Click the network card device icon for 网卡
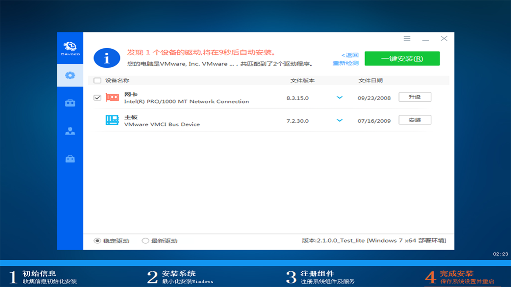Viewport: 511px width, 287px height. [x=112, y=98]
